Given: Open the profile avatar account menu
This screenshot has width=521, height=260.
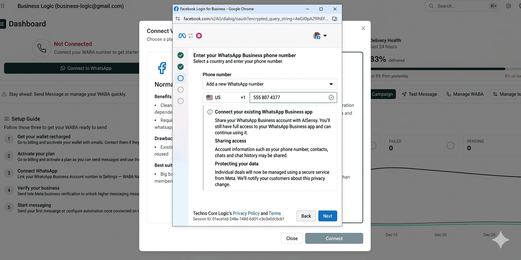Looking at the screenshot, I should pos(320,35).
